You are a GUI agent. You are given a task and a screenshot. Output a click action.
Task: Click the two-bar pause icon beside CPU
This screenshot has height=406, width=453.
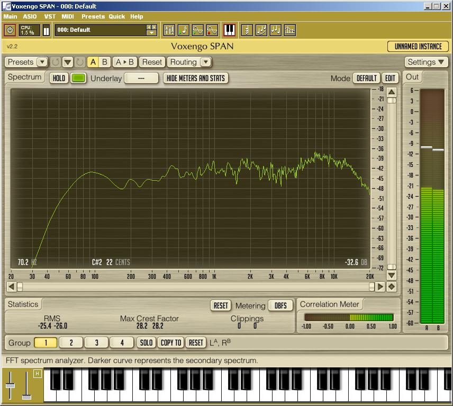46,30
